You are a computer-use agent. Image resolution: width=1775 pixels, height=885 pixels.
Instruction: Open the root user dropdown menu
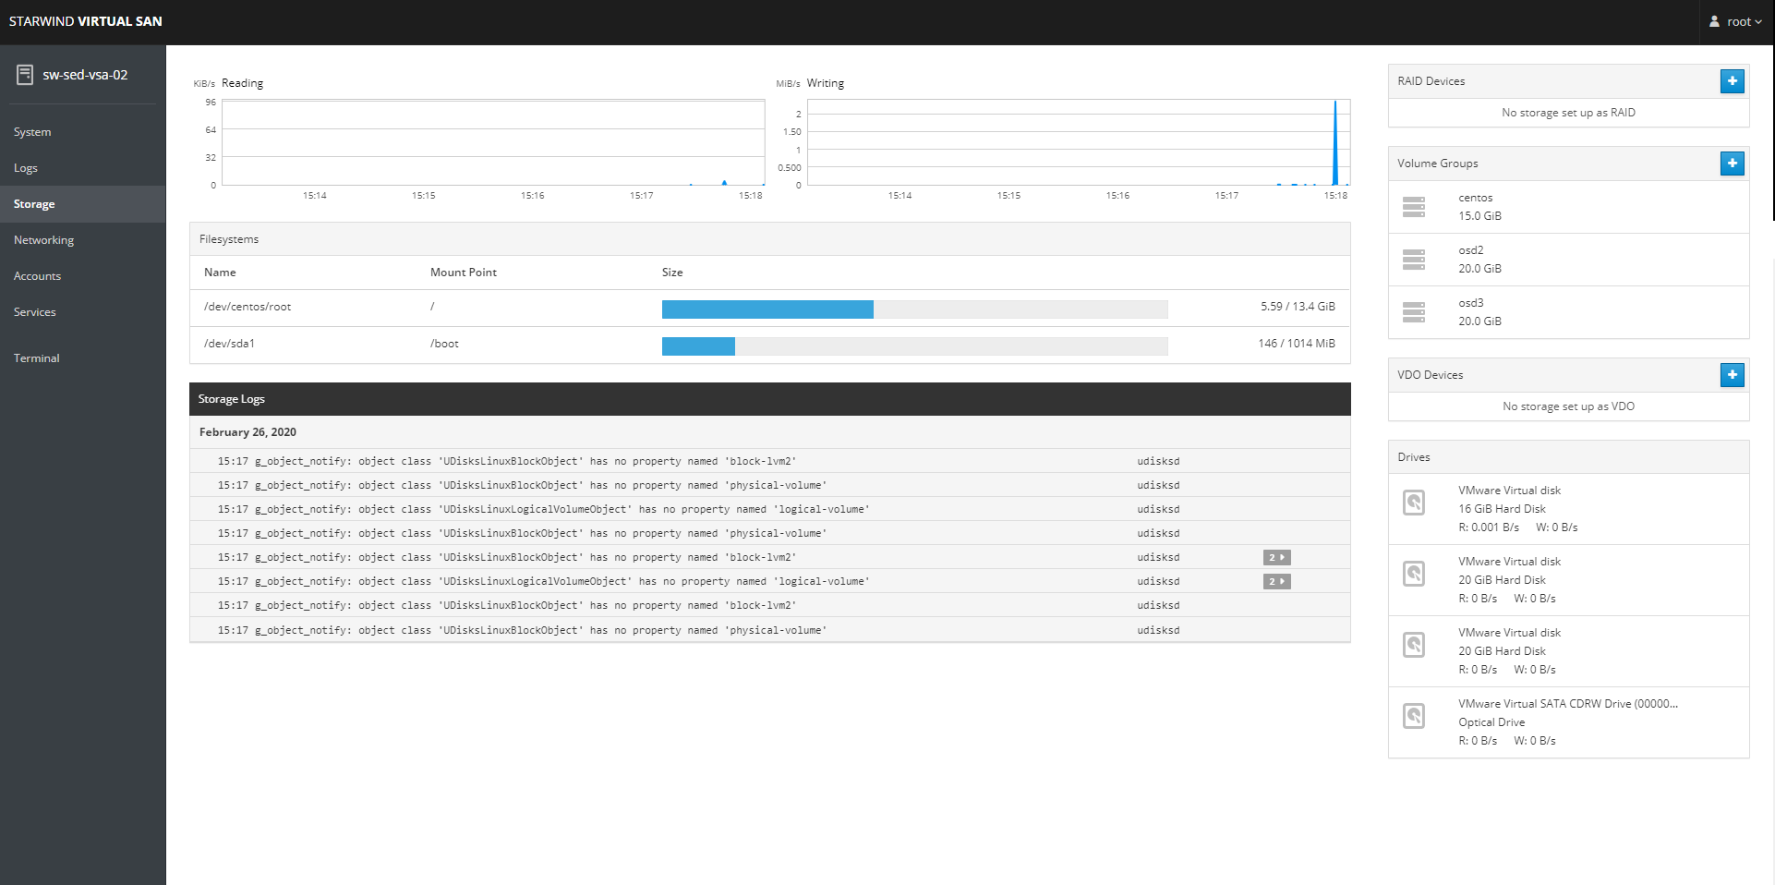pyautogui.click(x=1736, y=21)
